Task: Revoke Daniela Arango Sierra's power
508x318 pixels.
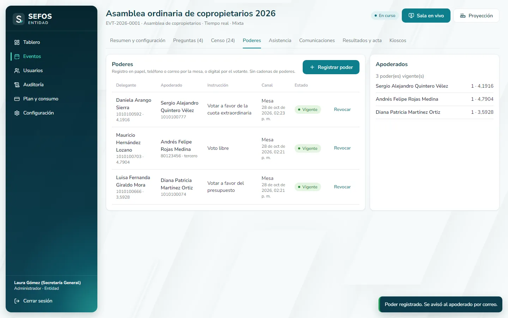Action: point(342,110)
